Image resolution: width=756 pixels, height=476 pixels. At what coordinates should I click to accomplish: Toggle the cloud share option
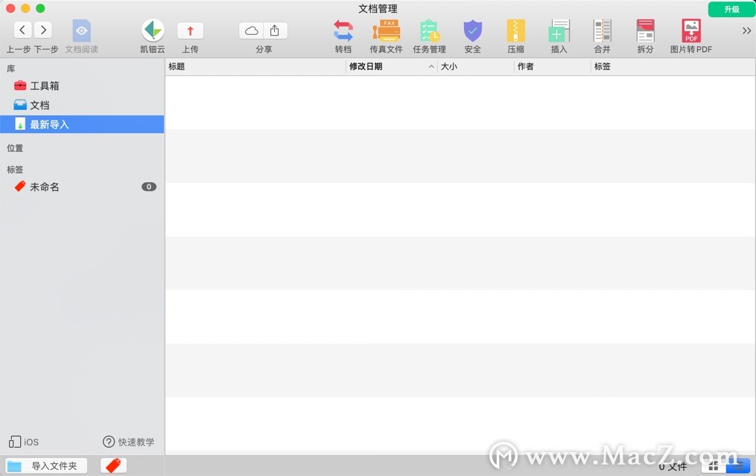tap(250, 30)
